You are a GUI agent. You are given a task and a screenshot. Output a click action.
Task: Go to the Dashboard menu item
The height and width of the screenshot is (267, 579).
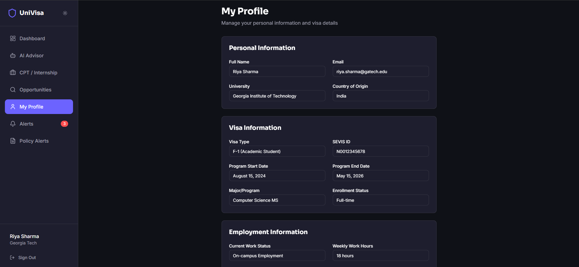(x=32, y=38)
